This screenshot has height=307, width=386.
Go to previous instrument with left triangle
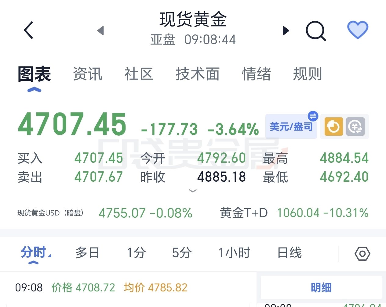point(100,30)
